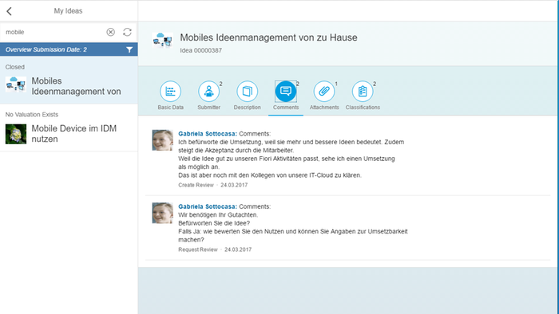The image size is (559, 314).
Task: Click the 'My Ideas' header title
Action: [68, 11]
